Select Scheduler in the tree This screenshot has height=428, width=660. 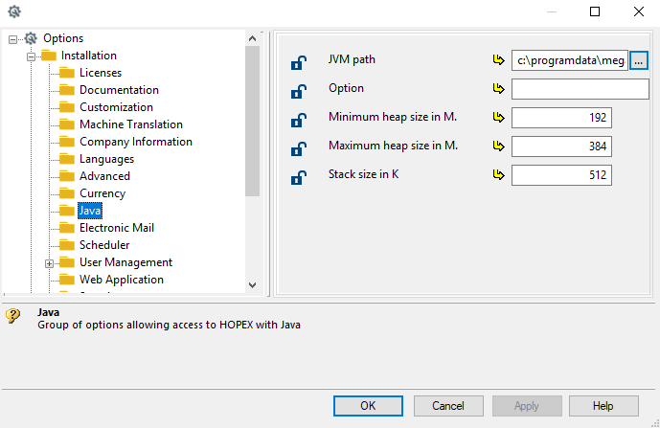[104, 245]
